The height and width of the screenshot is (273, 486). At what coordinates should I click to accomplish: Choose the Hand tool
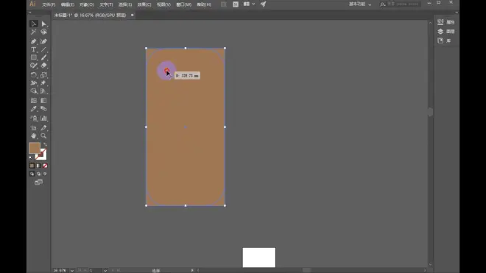tap(33, 135)
